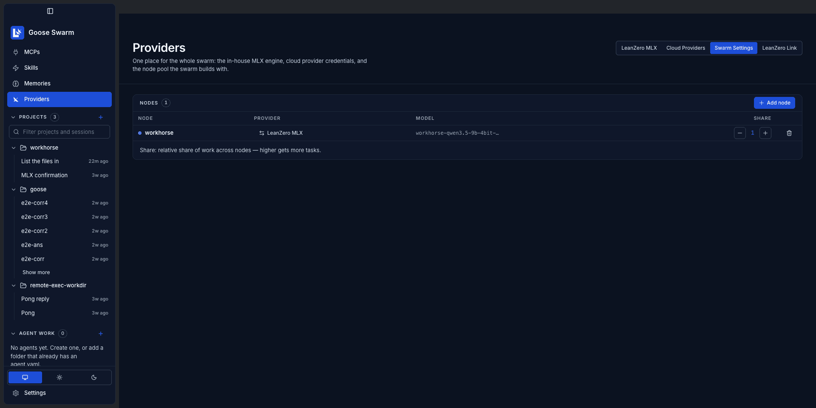Select the system theme monitor icon
816x408 pixels.
coord(25,377)
